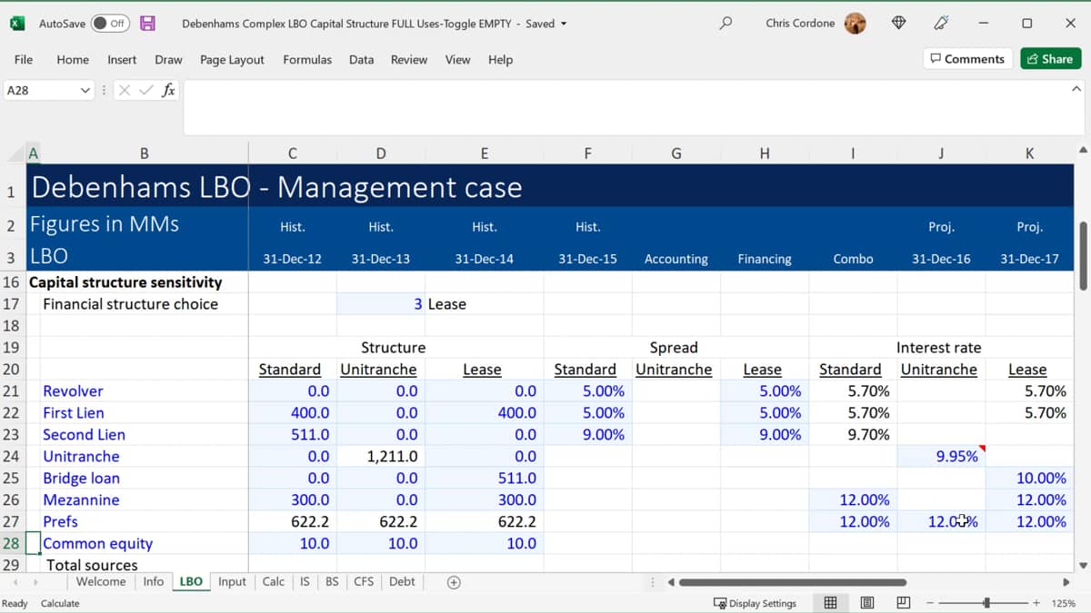
Task: Open the Chris Cordone account avatar
Action: [x=855, y=24]
